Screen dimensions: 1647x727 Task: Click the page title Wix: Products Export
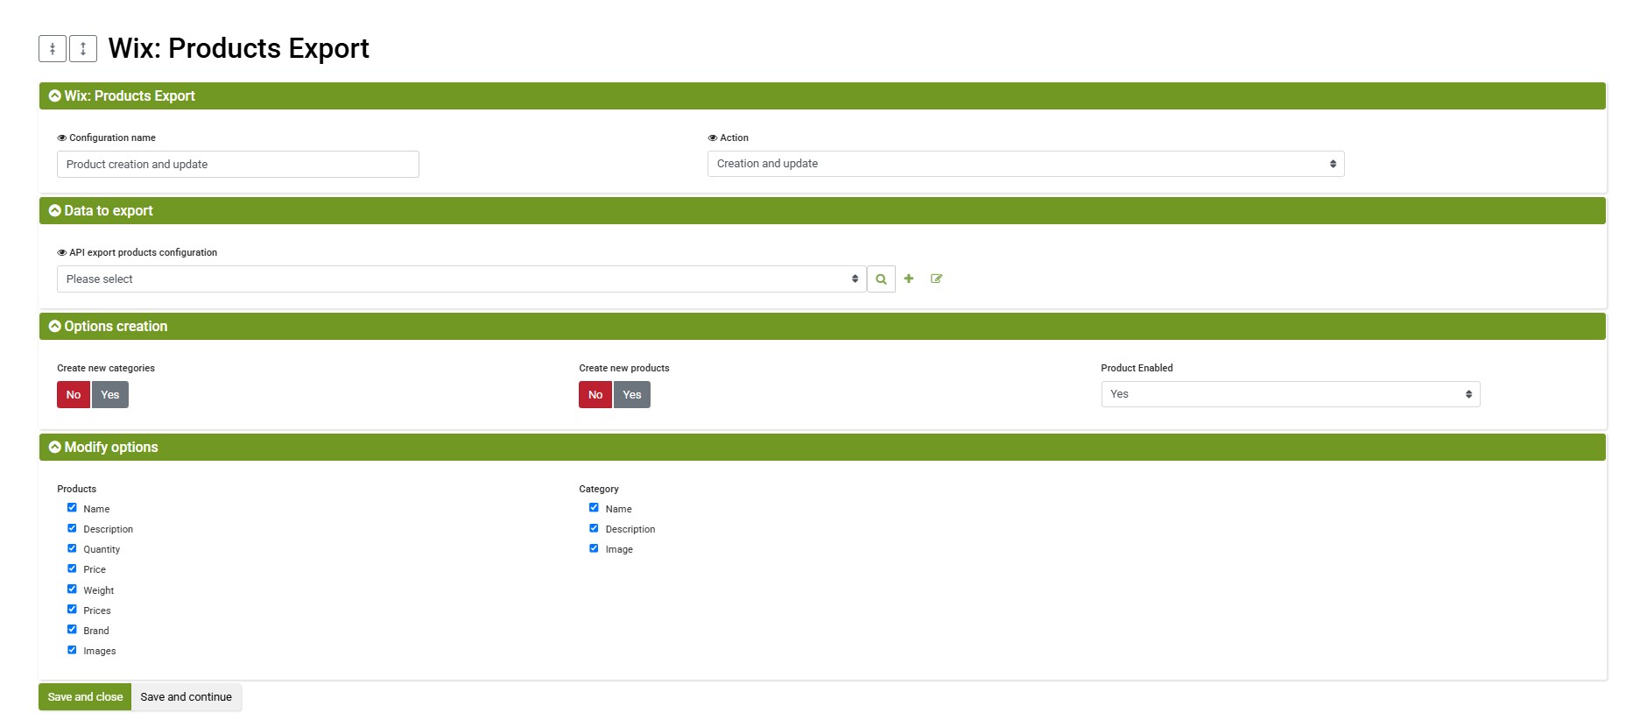239,48
